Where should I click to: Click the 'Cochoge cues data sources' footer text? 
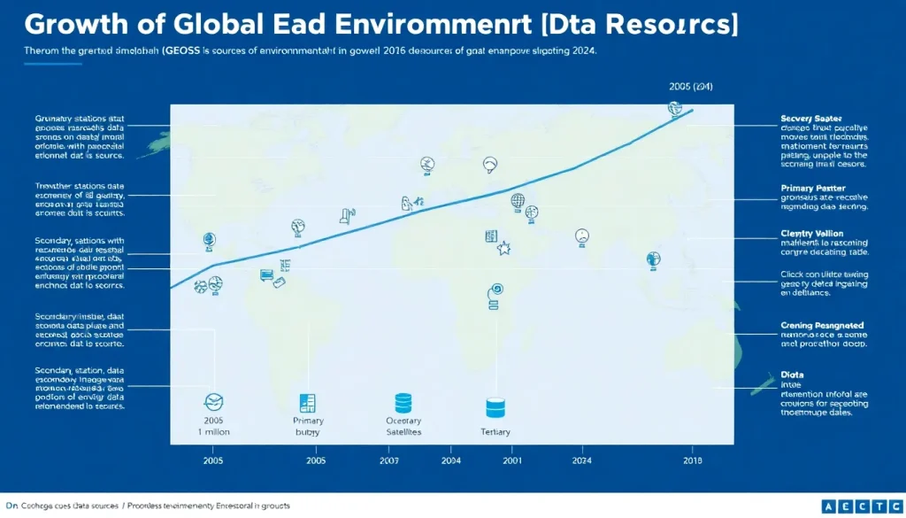point(69,506)
